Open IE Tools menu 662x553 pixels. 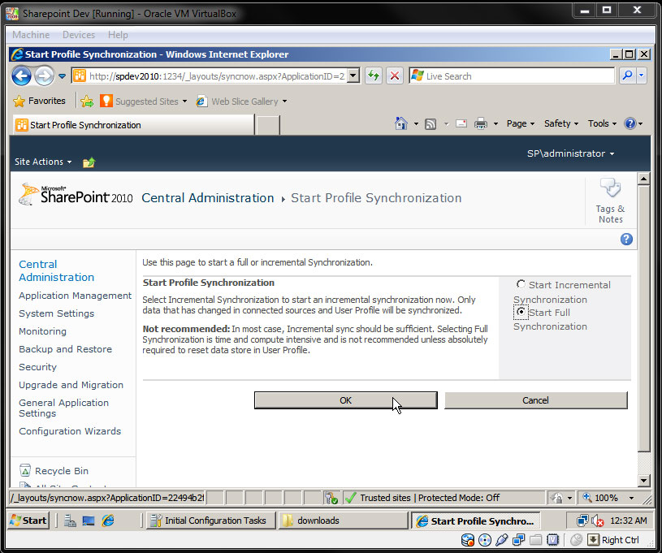pyautogui.click(x=602, y=123)
